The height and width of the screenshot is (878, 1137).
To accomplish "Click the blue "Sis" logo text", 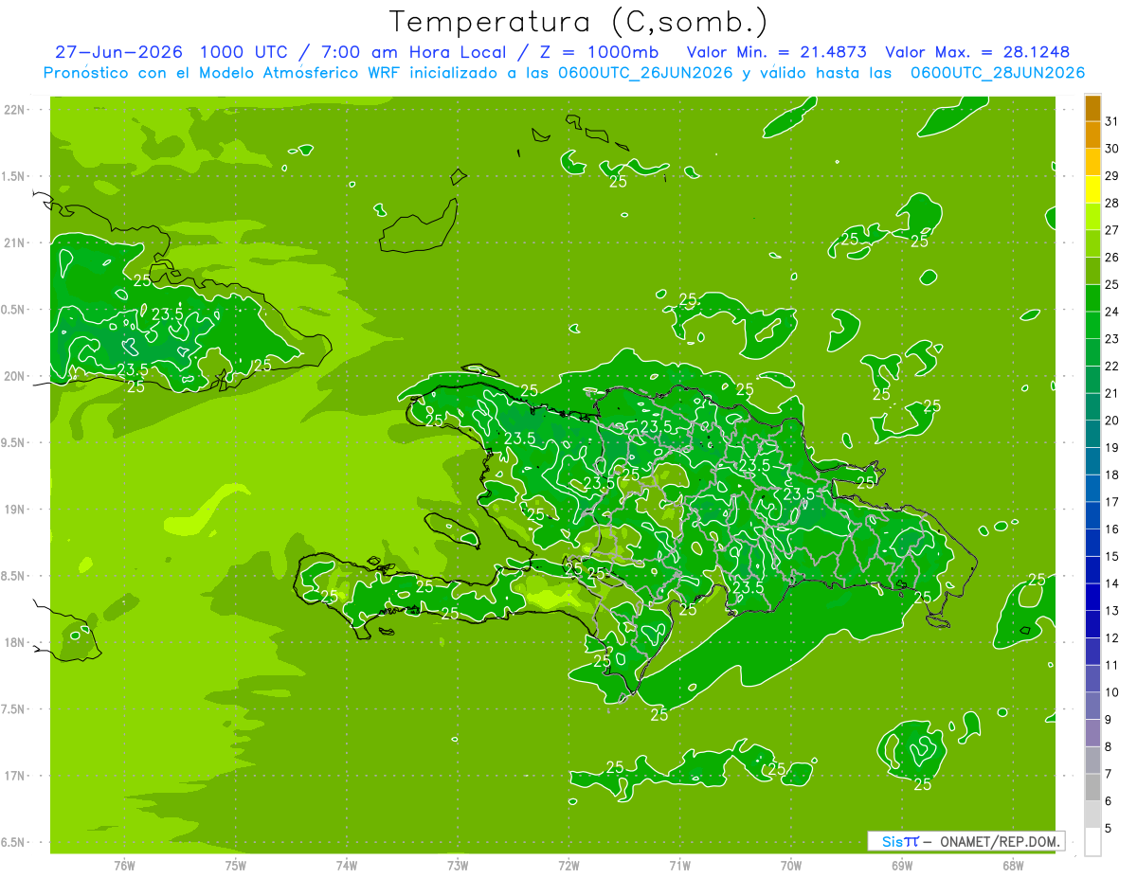I will (x=892, y=841).
